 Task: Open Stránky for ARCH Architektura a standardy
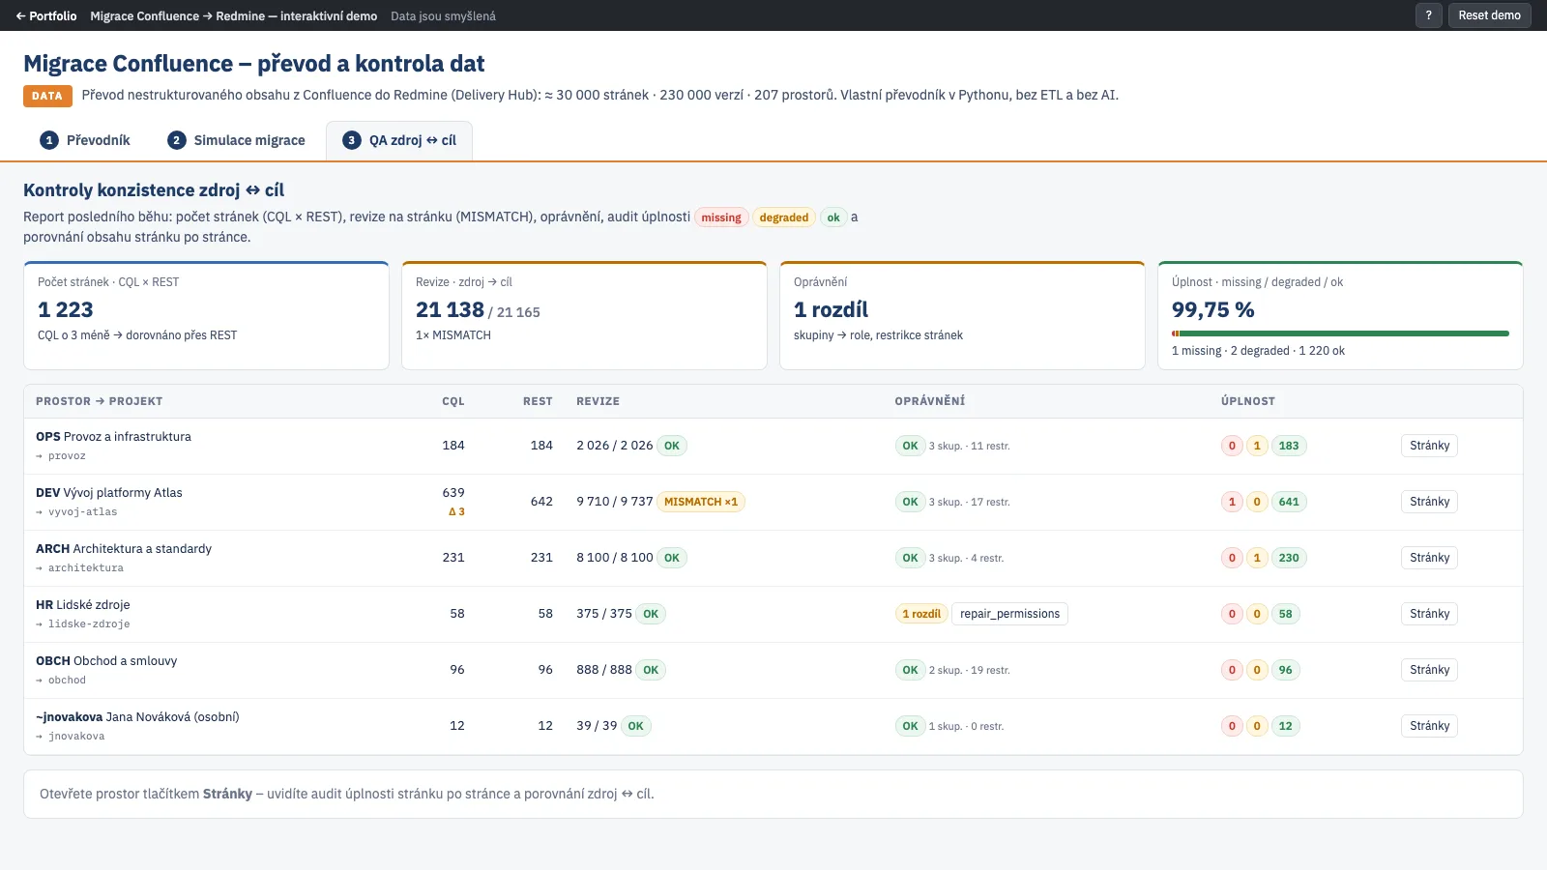point(1429,558)
